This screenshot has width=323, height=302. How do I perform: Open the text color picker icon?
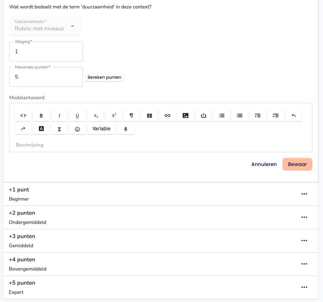(x=41, y=129)
